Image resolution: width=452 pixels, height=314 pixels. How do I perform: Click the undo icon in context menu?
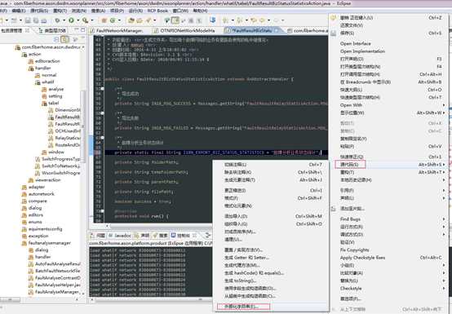pyautogui.click(x=334, y=18)
